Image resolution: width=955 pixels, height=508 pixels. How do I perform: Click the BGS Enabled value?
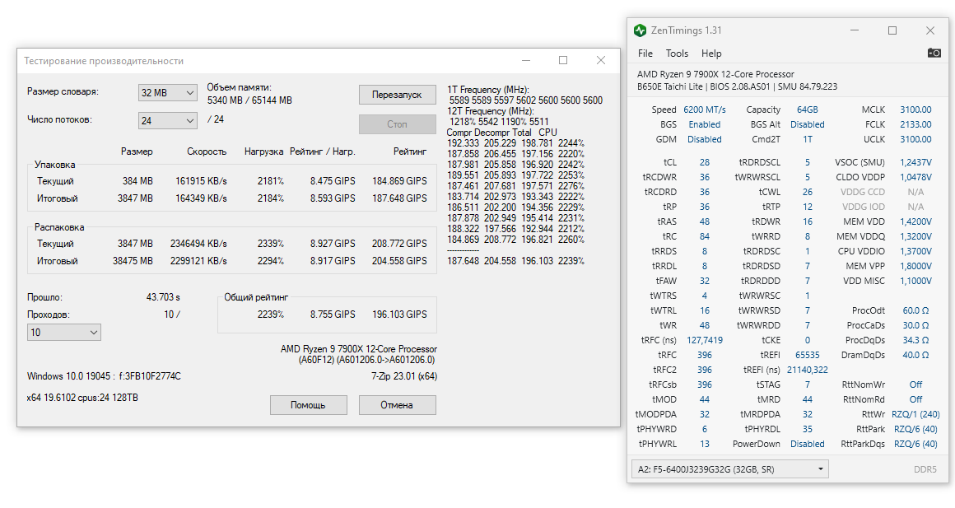pos(705,124)
